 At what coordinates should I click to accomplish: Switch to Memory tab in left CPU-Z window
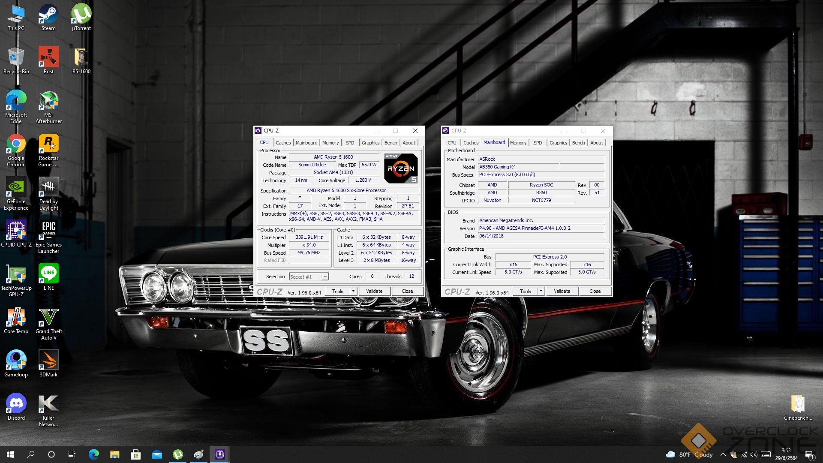[330, 143]
